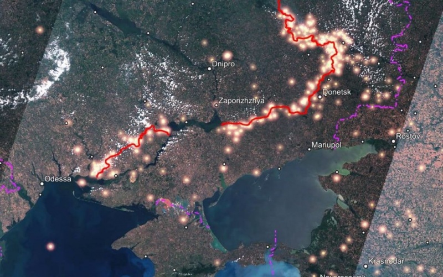Click the red front line northeast of Odessa
Viewport: 443px width, 277px height.
tap(124, 149)
